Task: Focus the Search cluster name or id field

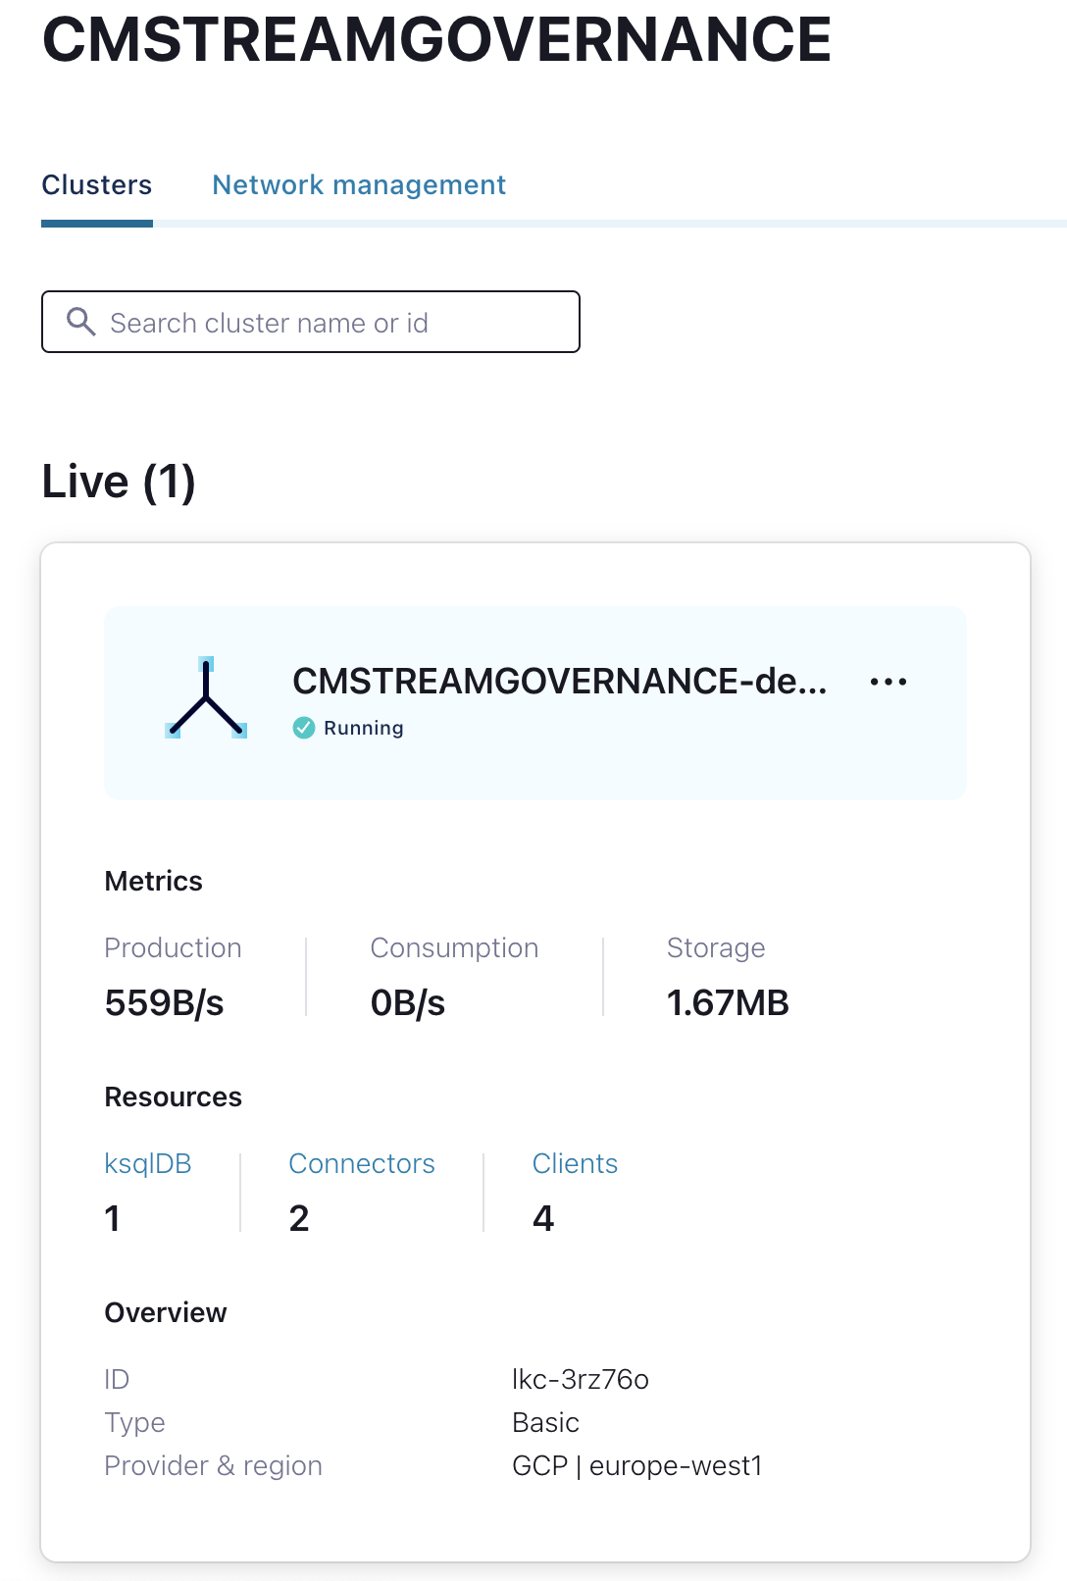Action: tap(311, 322)
